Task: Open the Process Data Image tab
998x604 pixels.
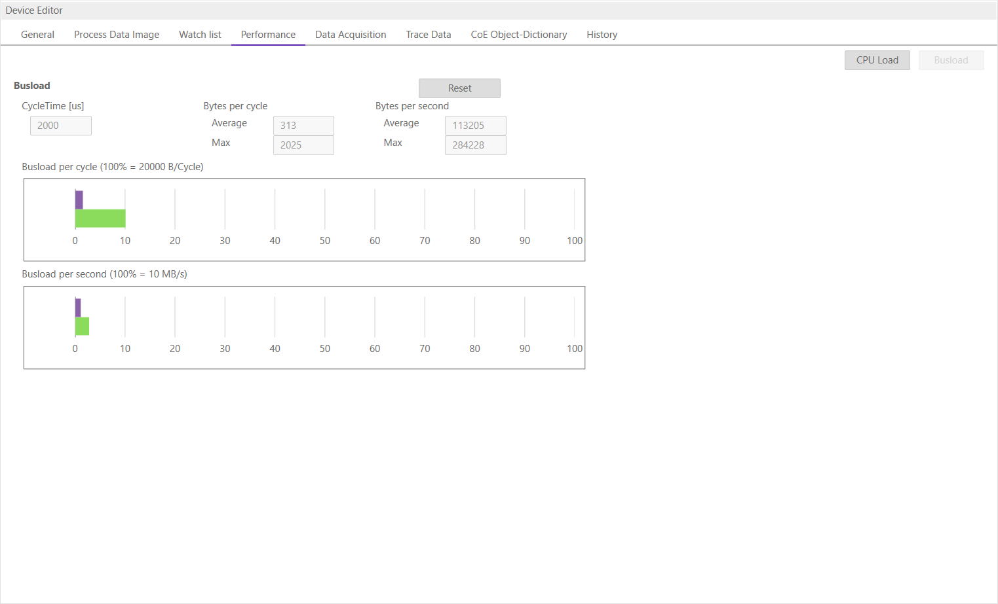Action: pos(116,34)
